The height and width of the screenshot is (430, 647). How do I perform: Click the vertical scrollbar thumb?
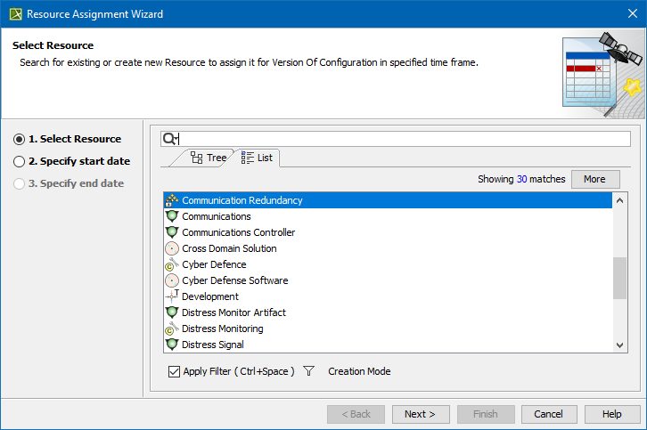620,278
